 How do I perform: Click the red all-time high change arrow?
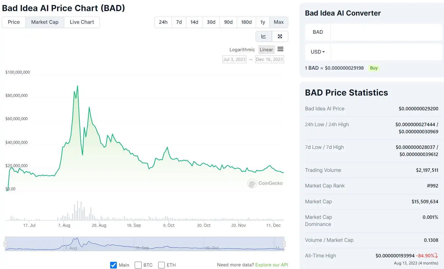tap(436, 256)
